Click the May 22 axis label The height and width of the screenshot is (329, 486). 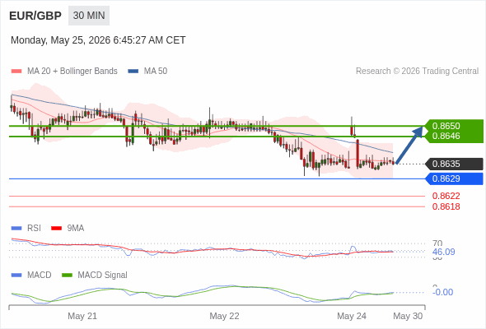[x=224, y=316]
